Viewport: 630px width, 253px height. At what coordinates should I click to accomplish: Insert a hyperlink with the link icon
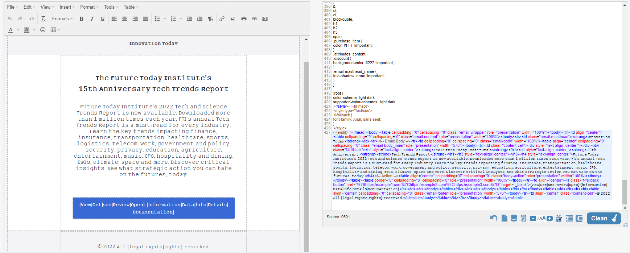click(x=222, y=19)
